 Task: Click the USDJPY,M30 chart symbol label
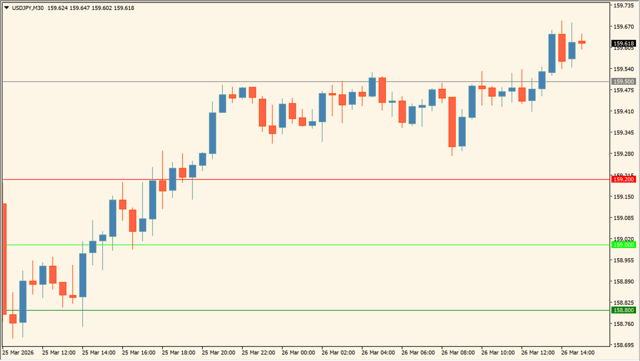coord(27,8)
